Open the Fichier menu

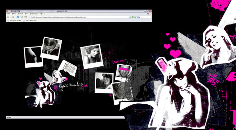click(8, 14)
